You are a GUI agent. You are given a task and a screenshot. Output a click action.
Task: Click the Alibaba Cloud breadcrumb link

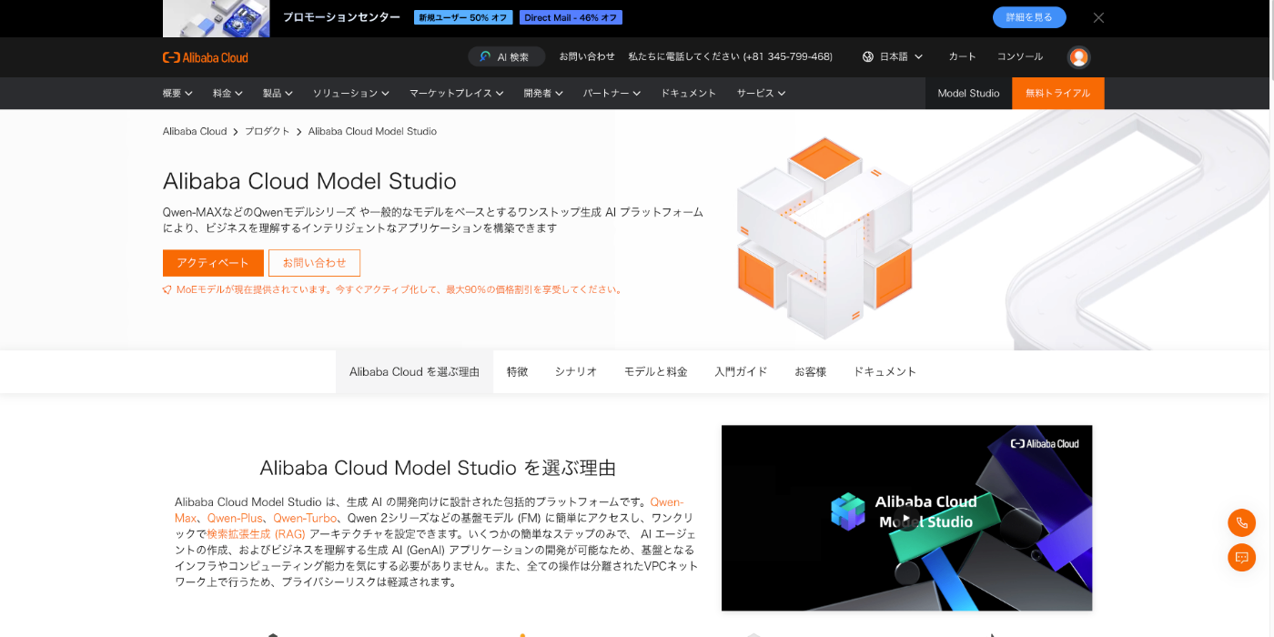coord(195,131)
